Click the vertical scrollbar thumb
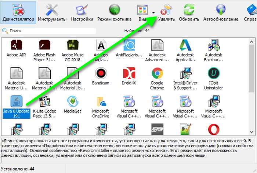 click(251, 69)
